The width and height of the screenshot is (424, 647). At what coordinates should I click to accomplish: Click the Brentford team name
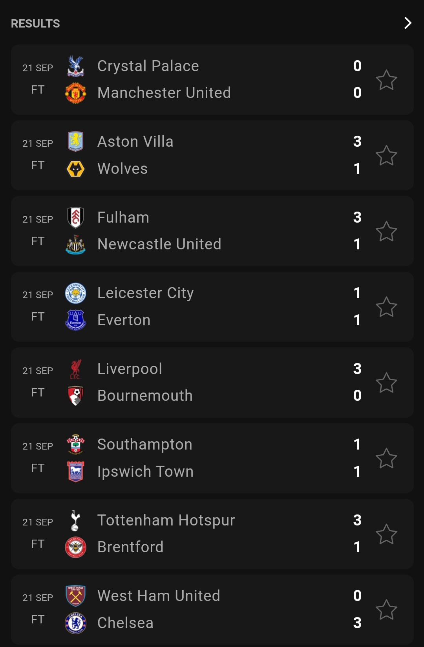[130, 547]
